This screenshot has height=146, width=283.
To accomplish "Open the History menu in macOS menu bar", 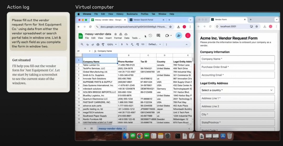I will pos(120,14).
